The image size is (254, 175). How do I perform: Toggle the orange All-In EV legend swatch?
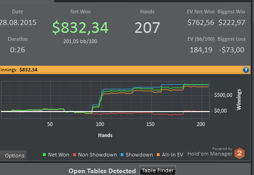pos(158,155)
